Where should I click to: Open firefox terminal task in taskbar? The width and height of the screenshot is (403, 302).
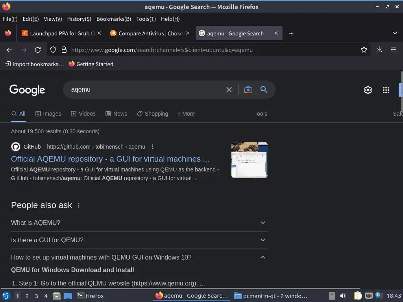pos(91,296)
